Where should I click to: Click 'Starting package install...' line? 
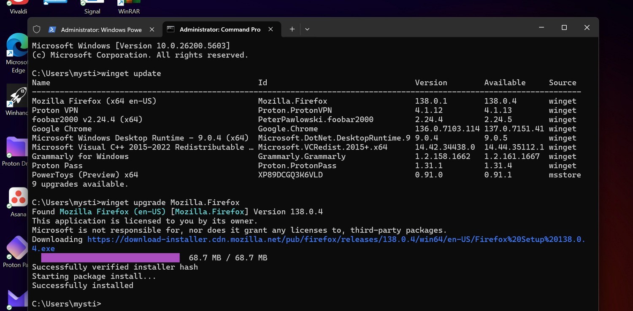tap(94, 276)
